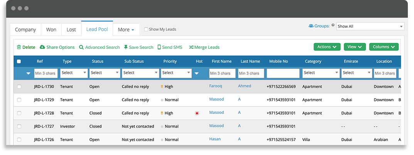Click the +971525524157 mobile number
The height and width of the screenshot is (155, 414).
(x=281, y=140)
